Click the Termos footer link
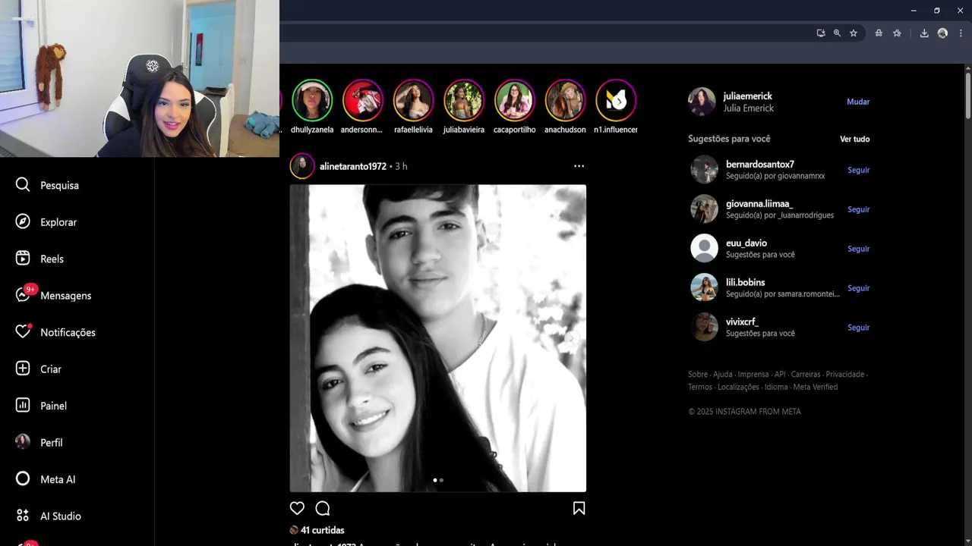The image size is (972, 546). point(700,387)
